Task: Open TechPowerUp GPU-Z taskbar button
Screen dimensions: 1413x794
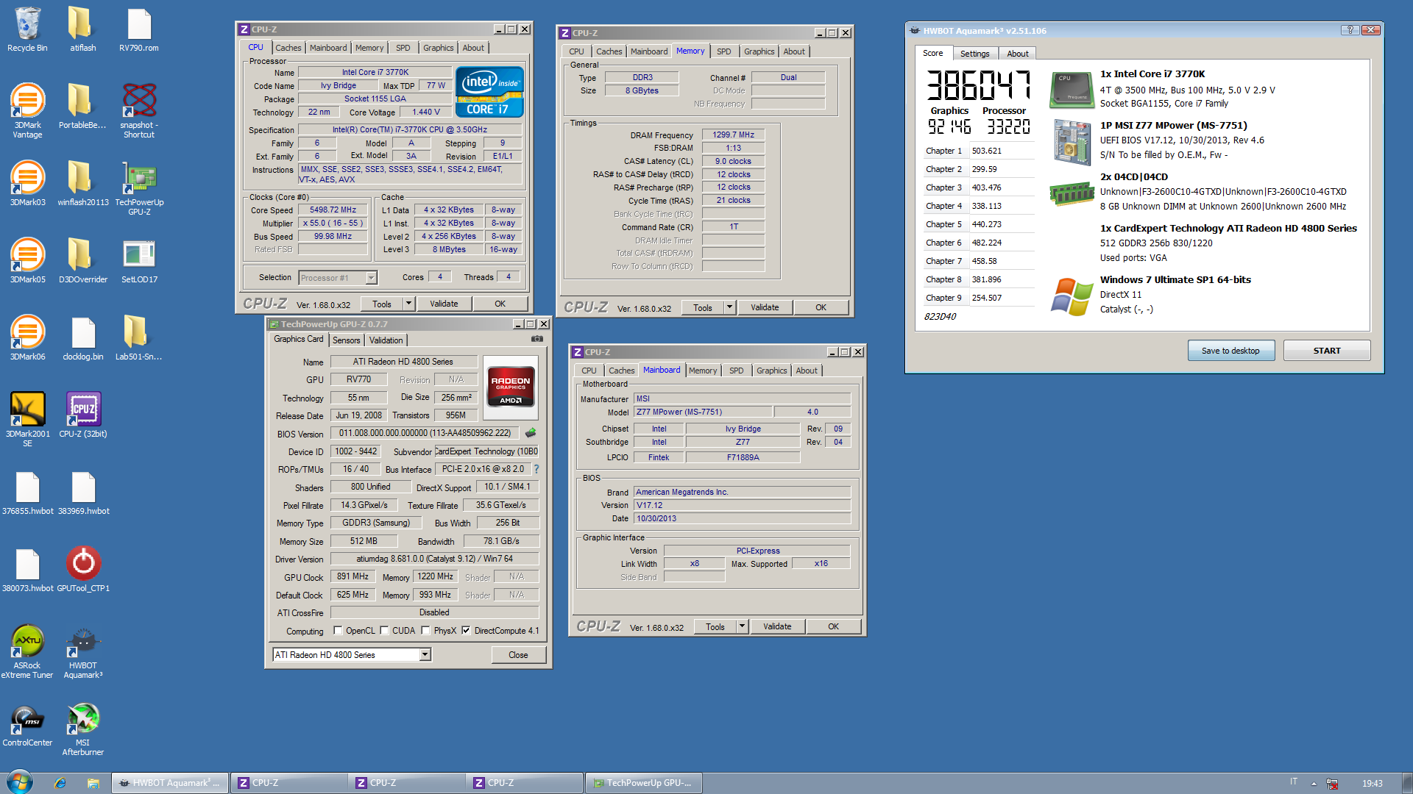Action: click(x=643, y=783)
